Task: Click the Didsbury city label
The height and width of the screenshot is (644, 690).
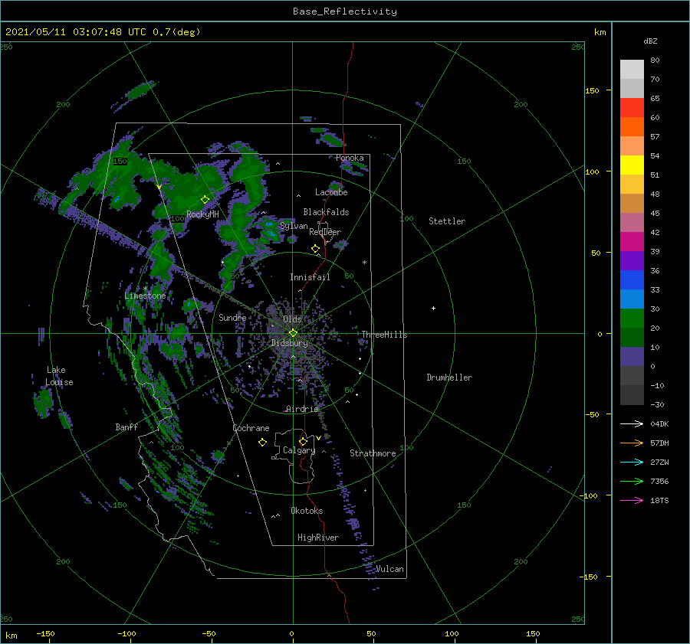Action: tap(289, 343)
